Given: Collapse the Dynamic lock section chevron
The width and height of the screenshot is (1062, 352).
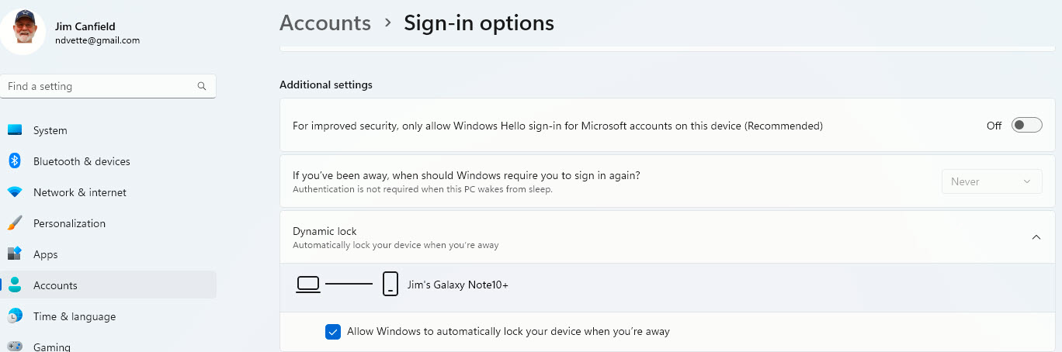Looking at the screenshot, I should [x=1036, y=237].
